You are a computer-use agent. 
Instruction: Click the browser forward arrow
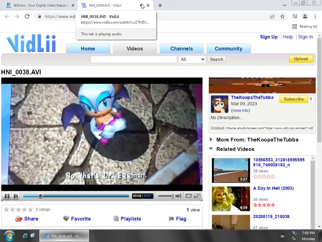coord(17,16)
